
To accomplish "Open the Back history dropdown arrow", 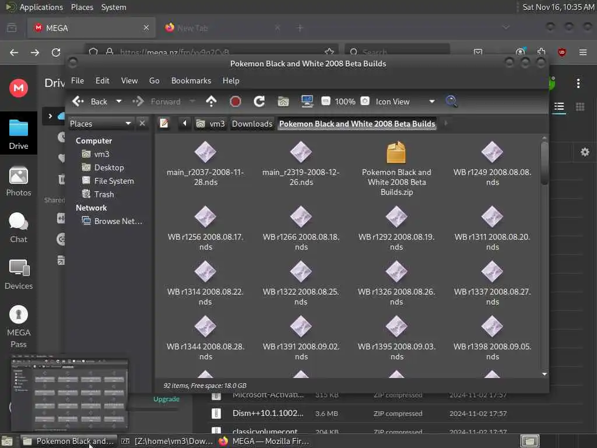I will pos(119,101).
